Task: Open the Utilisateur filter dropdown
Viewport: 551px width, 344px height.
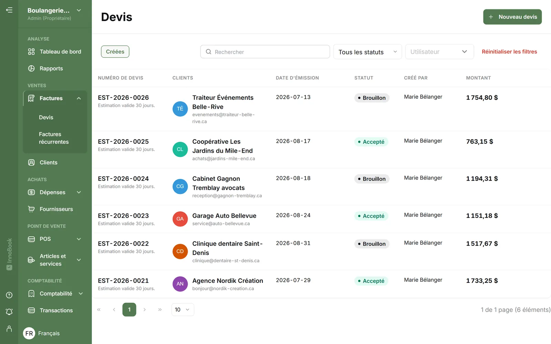Action: coord(439,52)
